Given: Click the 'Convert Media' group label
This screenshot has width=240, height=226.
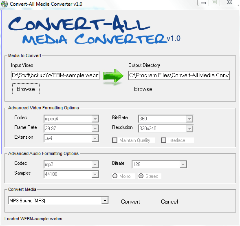Looking at the screenshot, I should click(x=22, y=189).
